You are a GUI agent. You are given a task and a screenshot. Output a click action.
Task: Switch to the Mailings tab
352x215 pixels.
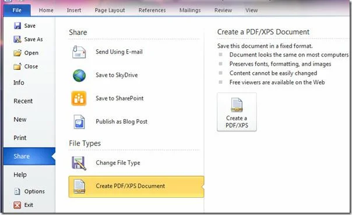click(190, 10)
